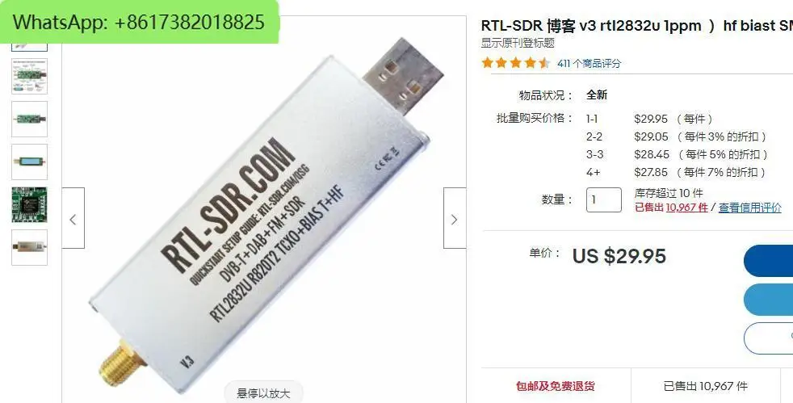
Task: Open the star rating icons
Action: (x=516, y=63)
